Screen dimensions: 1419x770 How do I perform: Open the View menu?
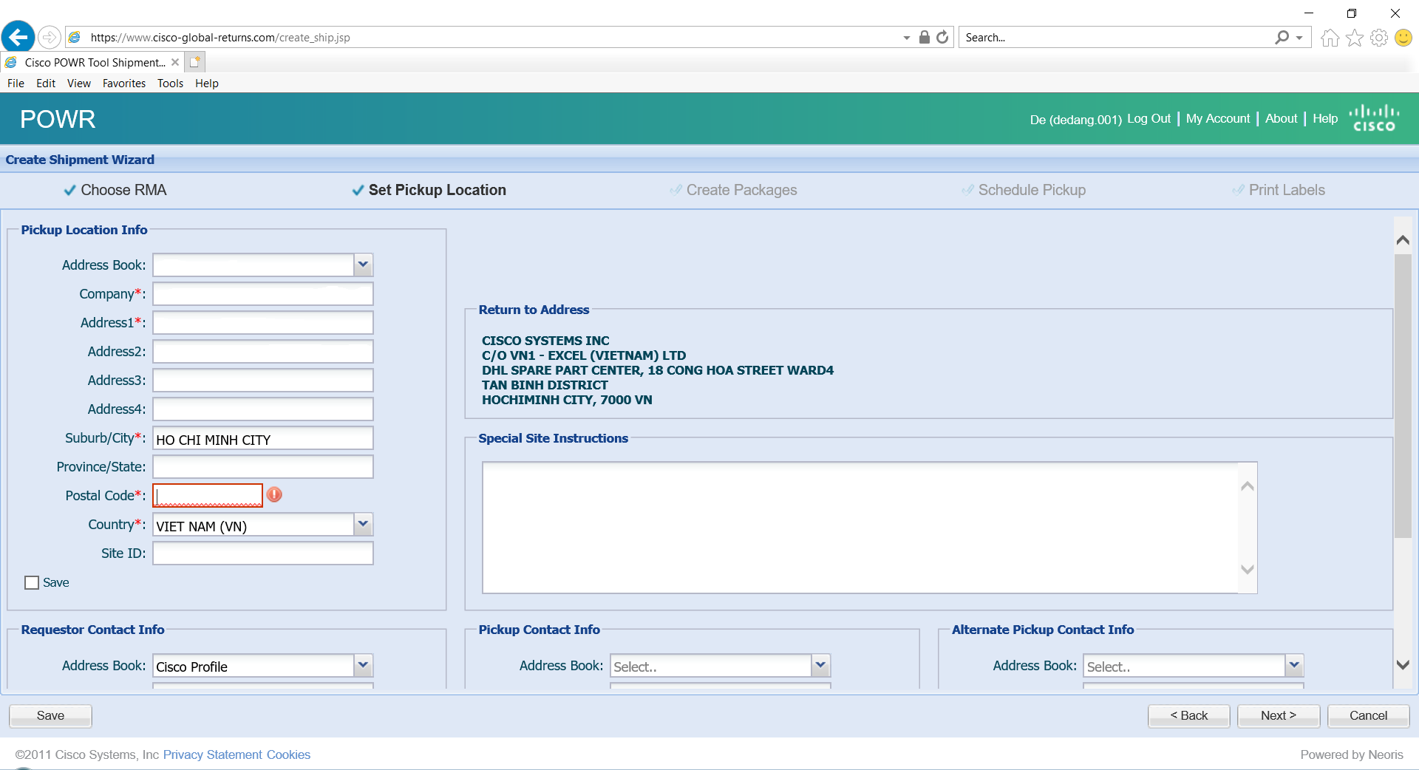point(79,83)
